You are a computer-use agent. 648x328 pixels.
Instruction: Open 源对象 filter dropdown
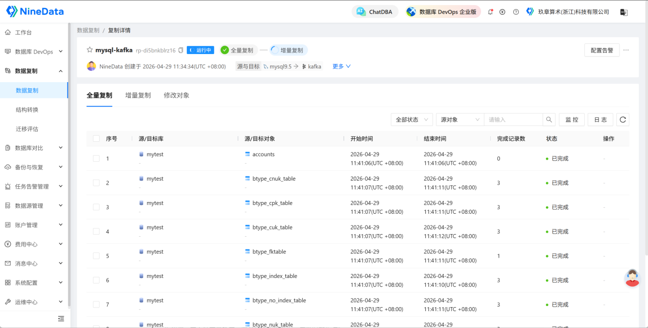tap(460, 119)
